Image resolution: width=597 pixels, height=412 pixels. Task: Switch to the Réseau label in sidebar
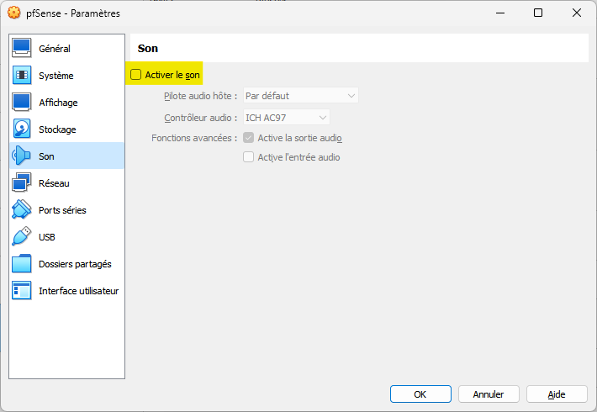pyautogui.click(x=54, y=183)
